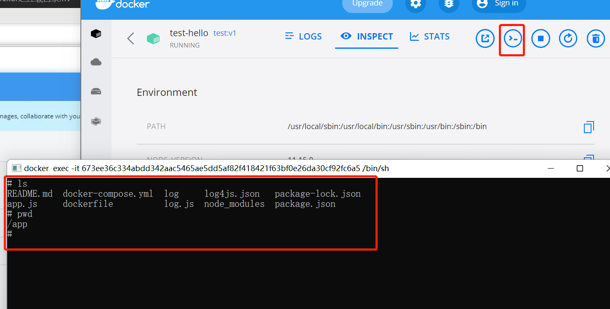Copy the NODE_VERSION environment value
This screenshot has width=610, height=309.
coord(589,158)
